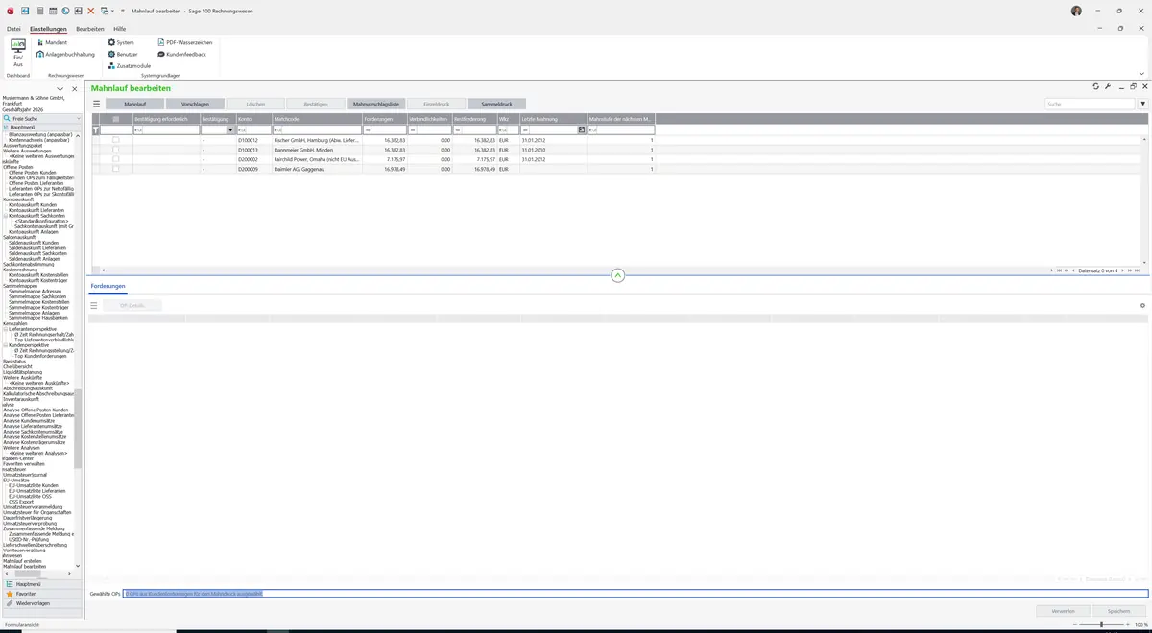
Task: Open Favoriten in the navigation pane
Action: click(40, 594)
